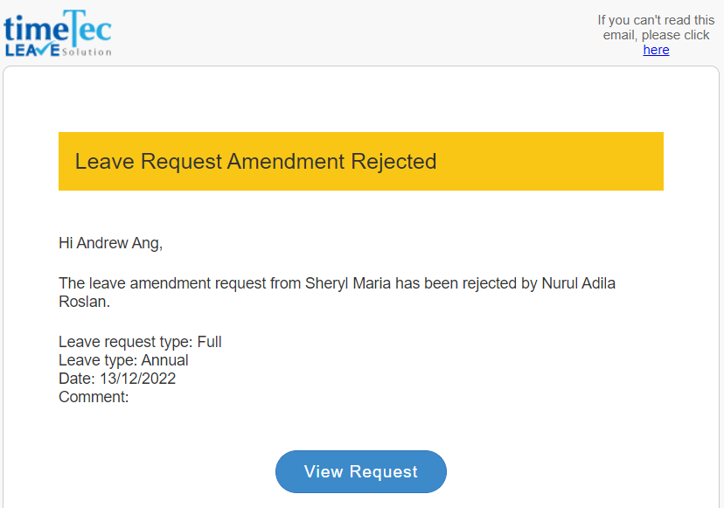Image resolution: width=724 pixels, height=508 pixels.
Task: Click the word 'Rejected' in yellow header
Action: coord(393,161)
